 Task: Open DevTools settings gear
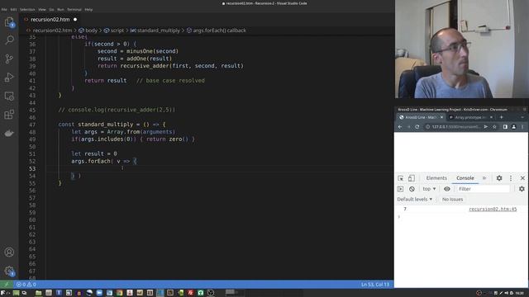(499, 178)
